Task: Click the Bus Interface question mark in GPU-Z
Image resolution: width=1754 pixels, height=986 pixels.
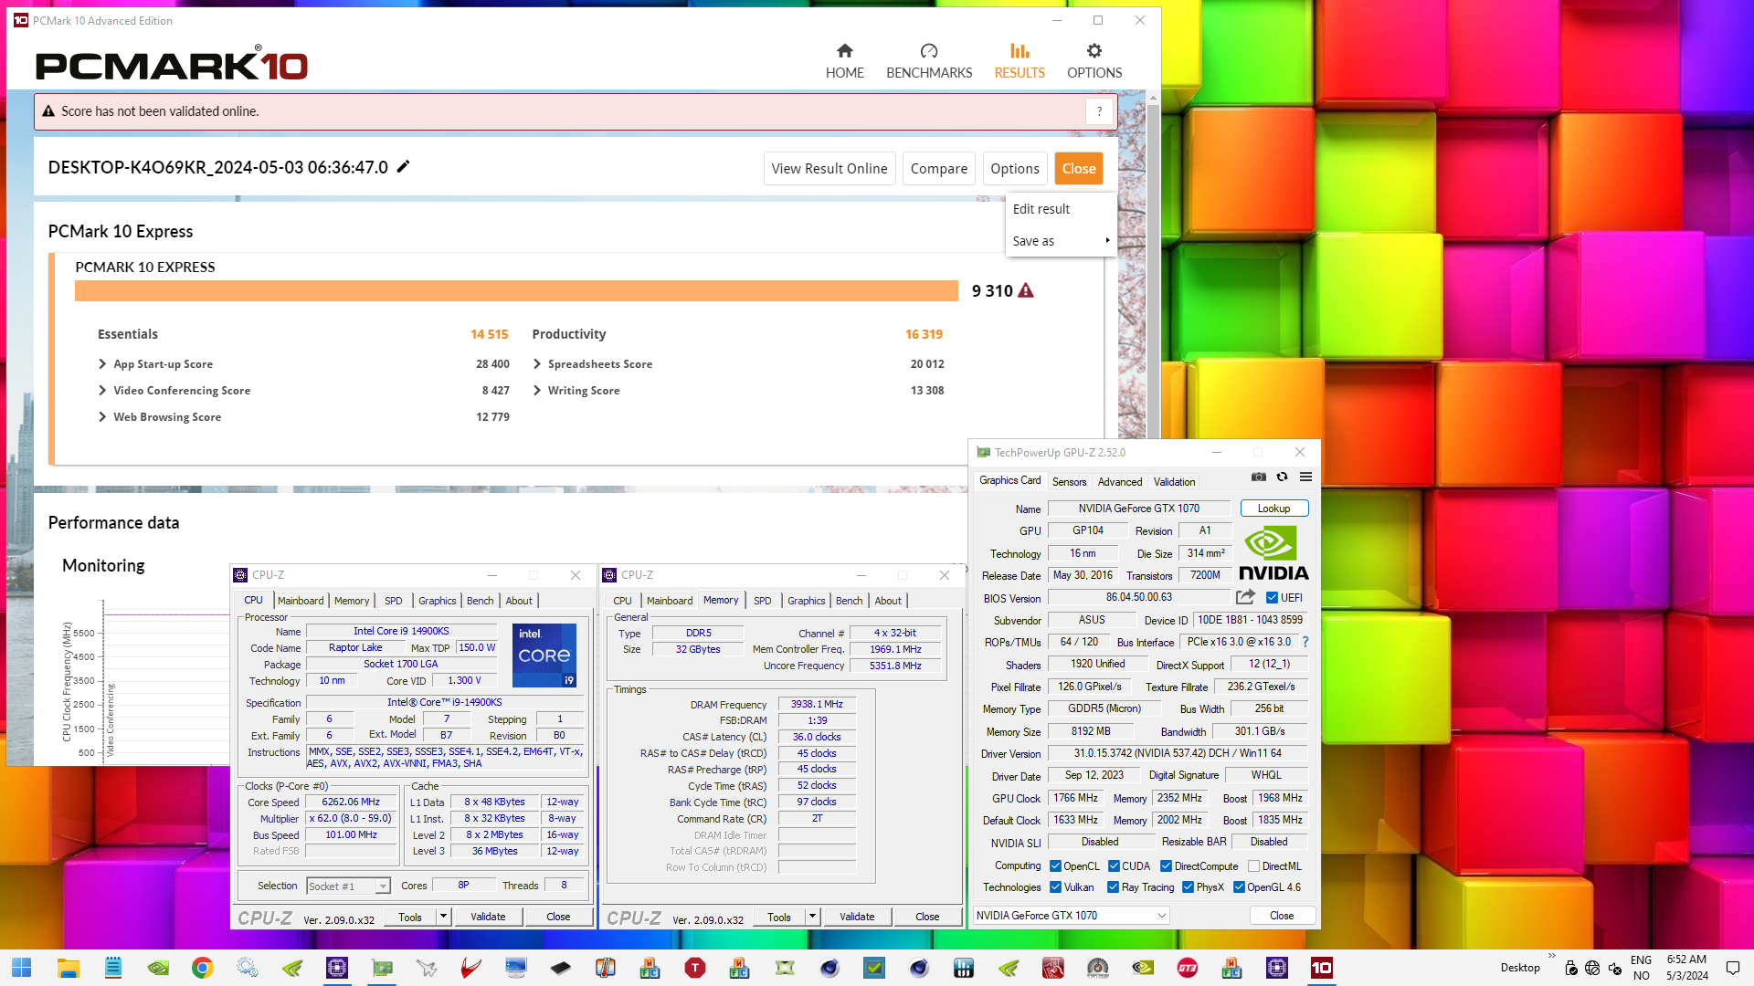Action: 1305,642
